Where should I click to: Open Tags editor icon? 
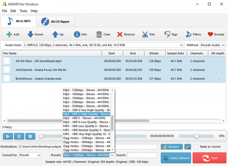167,34
